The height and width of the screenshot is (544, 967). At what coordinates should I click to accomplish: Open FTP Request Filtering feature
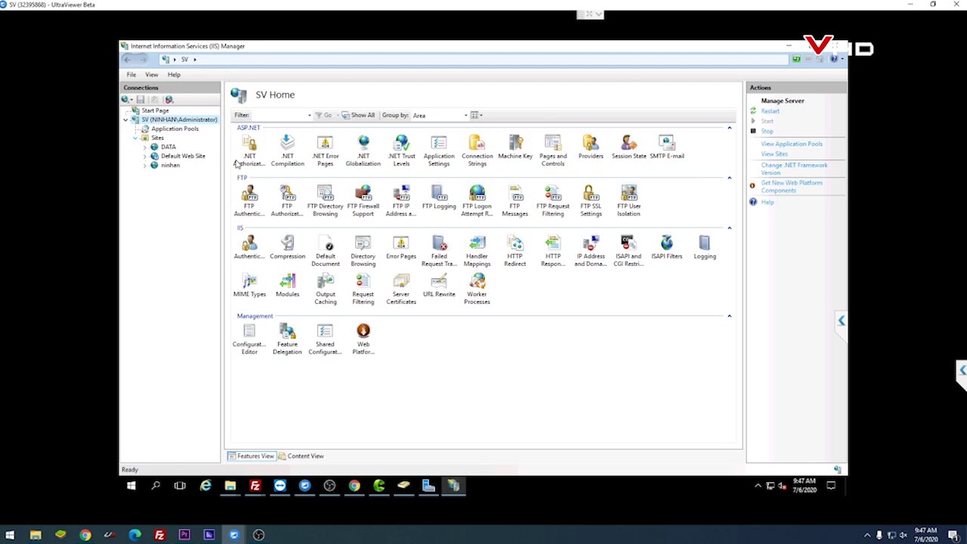pyautogui.click(x=553, y=201)
